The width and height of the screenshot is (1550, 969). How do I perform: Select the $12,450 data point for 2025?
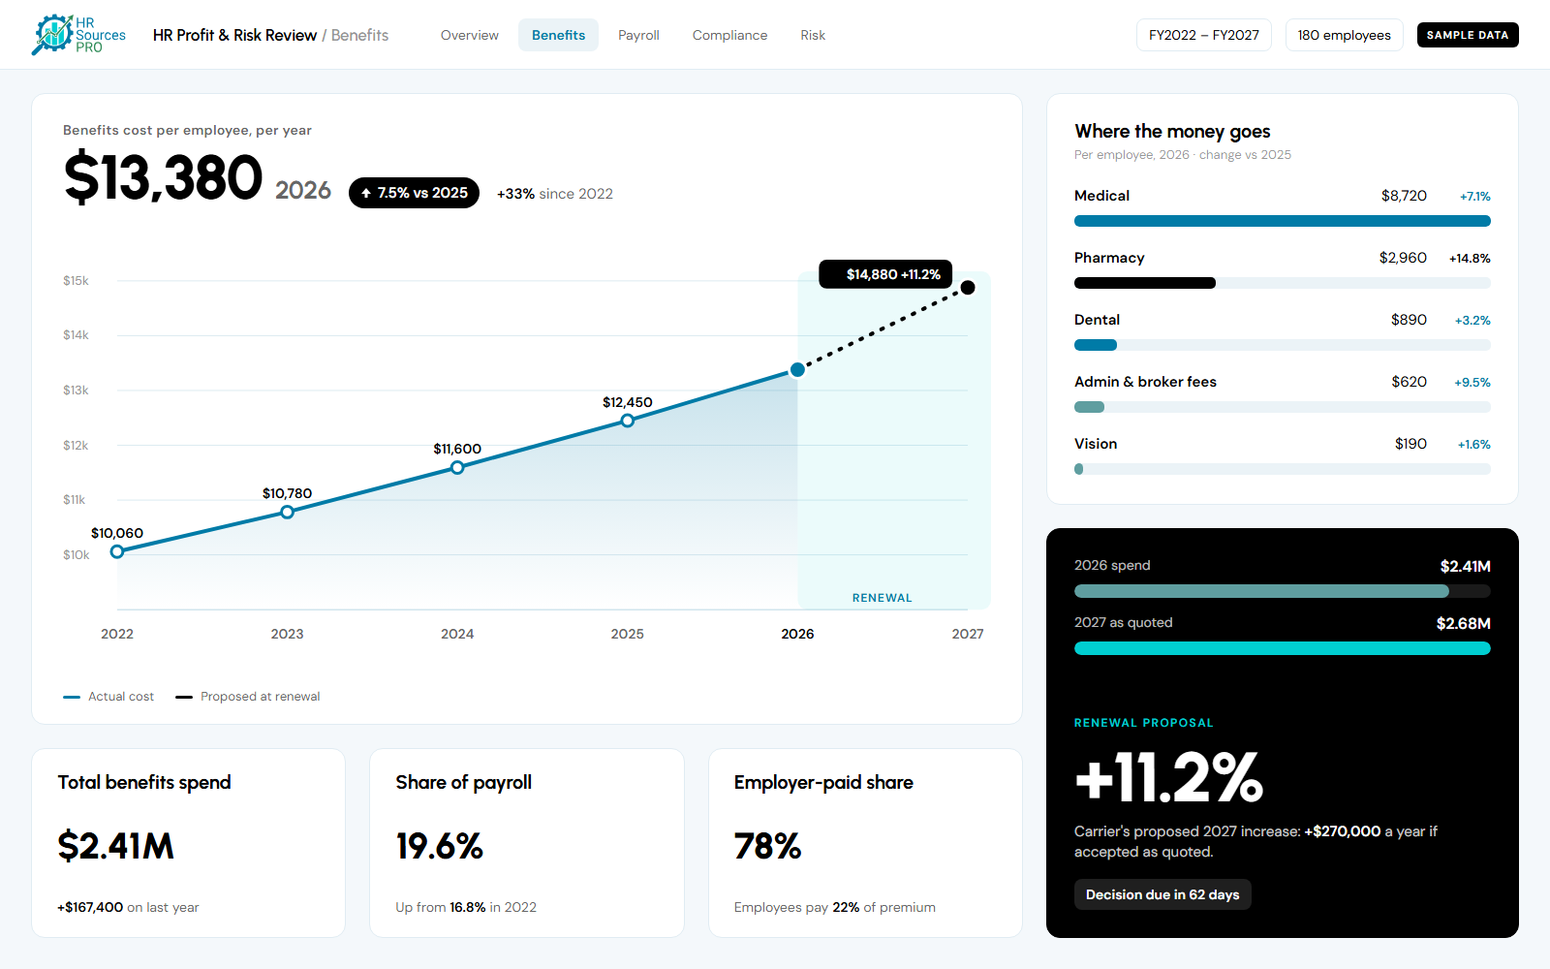tap(628, 421)
